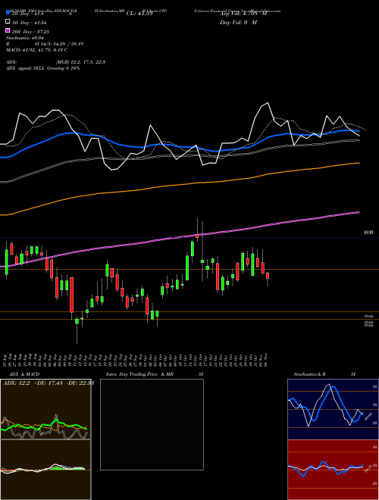Open the red RSI chart panel

333,470
